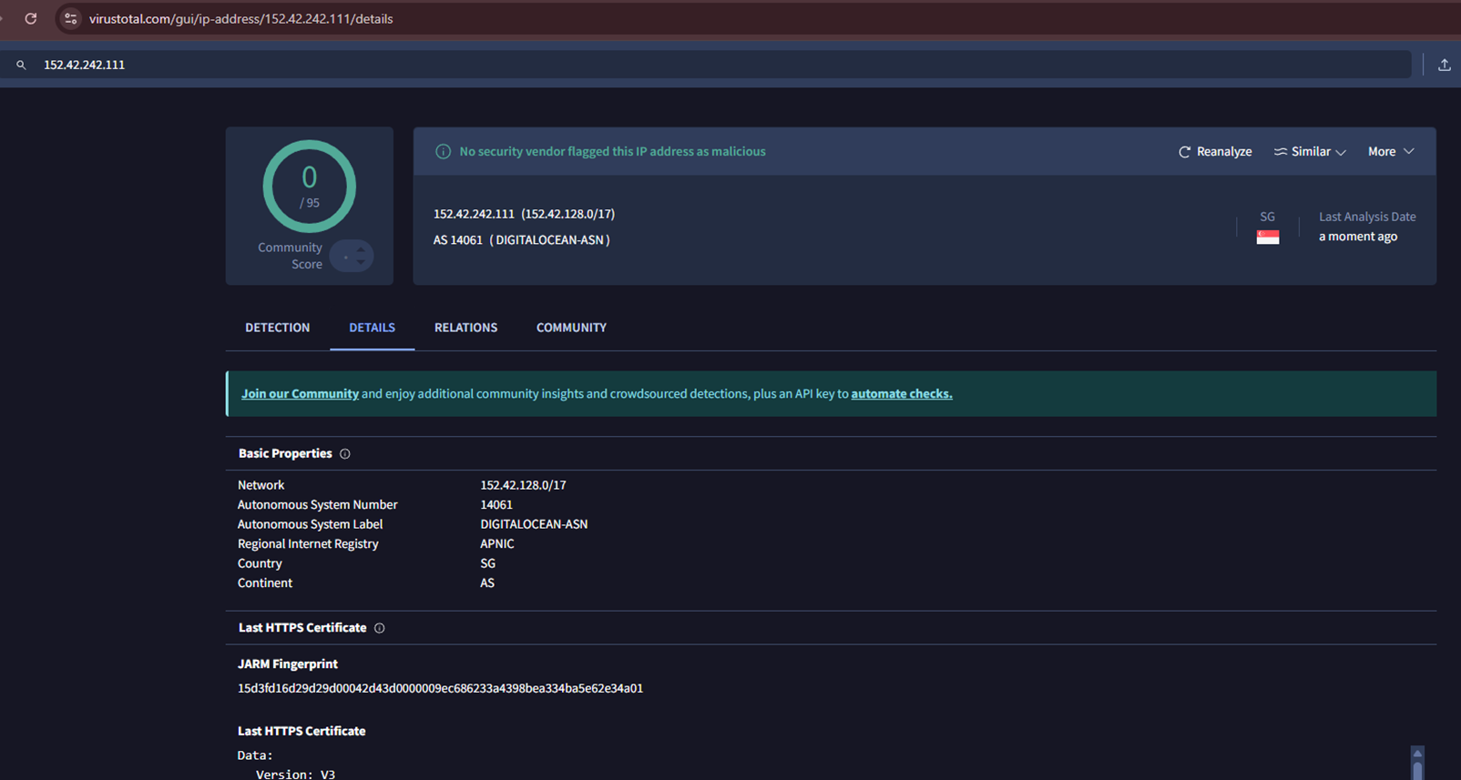
Task: Click info icon beside no-vendor-flagged message
Action: pos(443,152)
